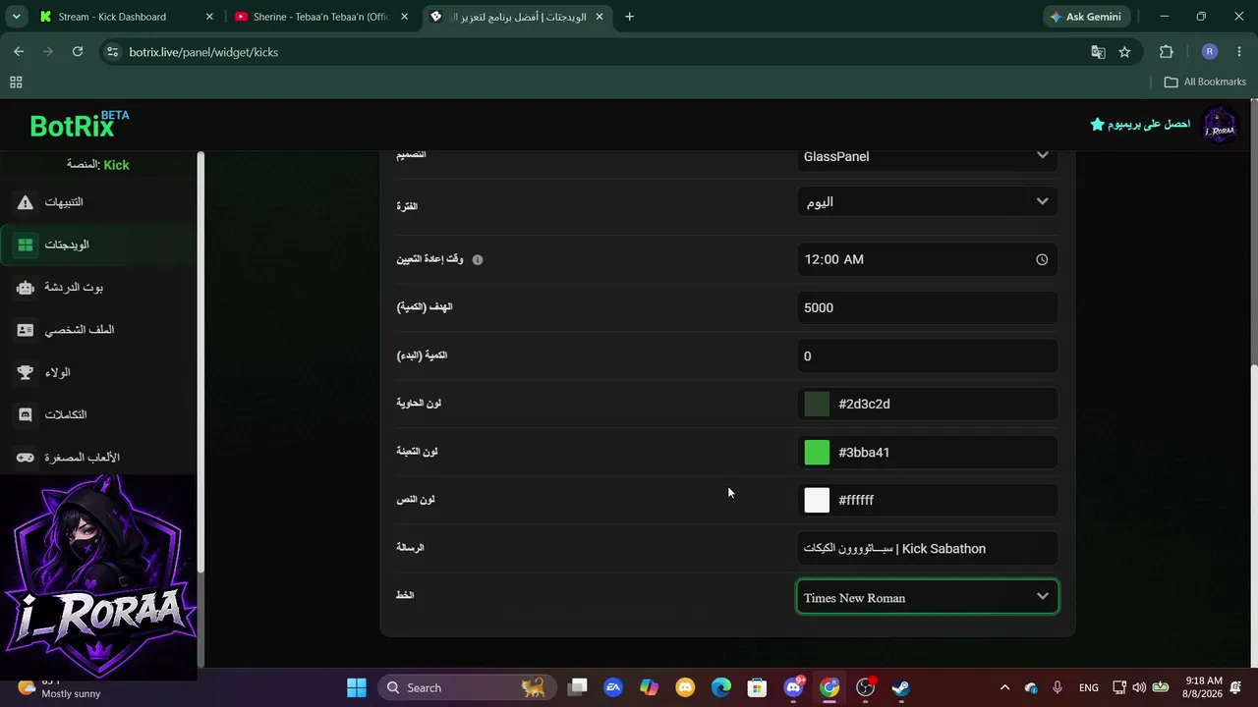Click the microphone icon in system tray

coord(1058,687)
